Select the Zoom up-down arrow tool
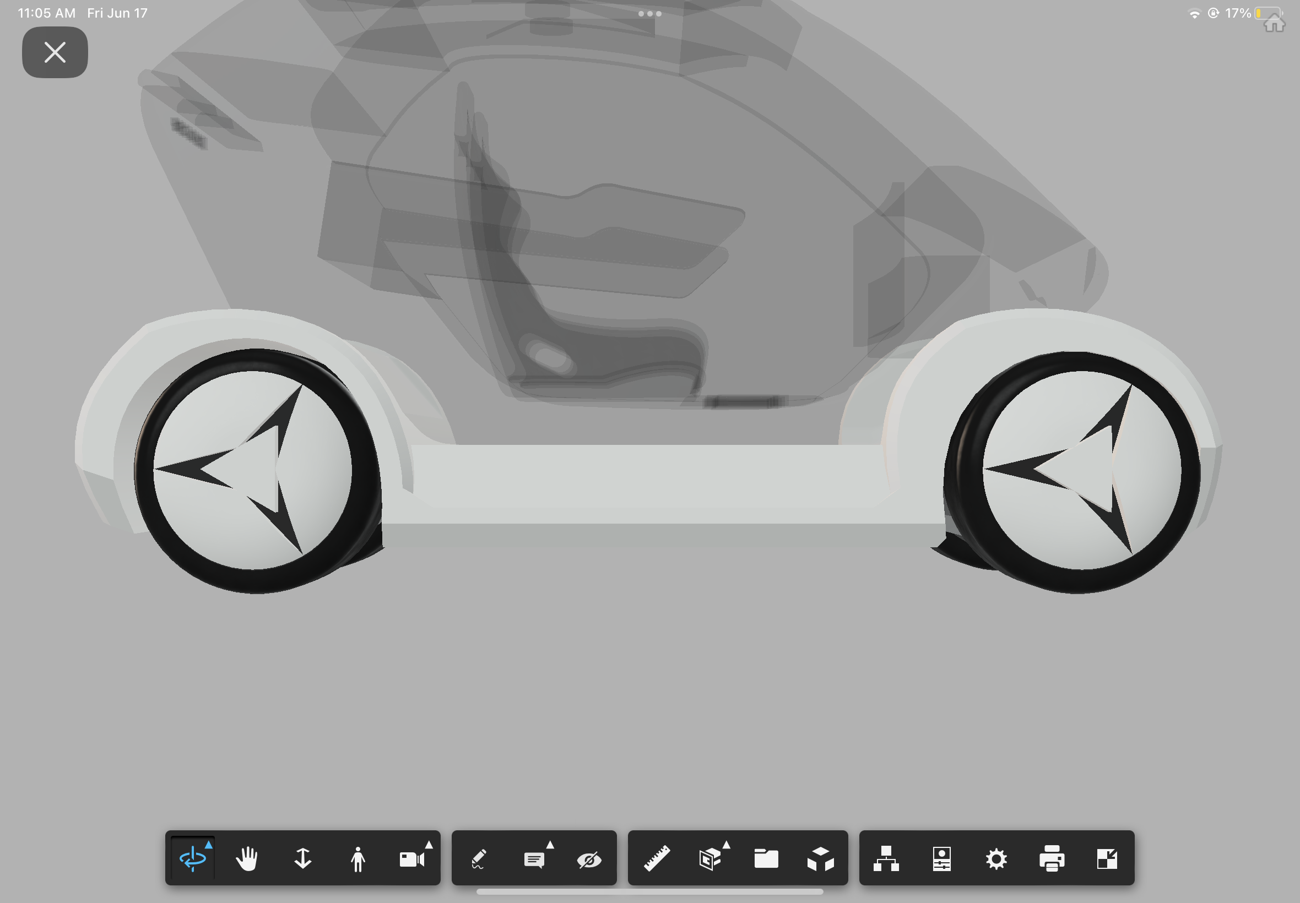Screen dimensions: 1300x903 [303, 858]
